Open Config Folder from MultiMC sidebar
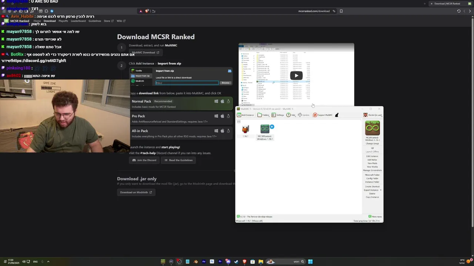 coord(372,178)
